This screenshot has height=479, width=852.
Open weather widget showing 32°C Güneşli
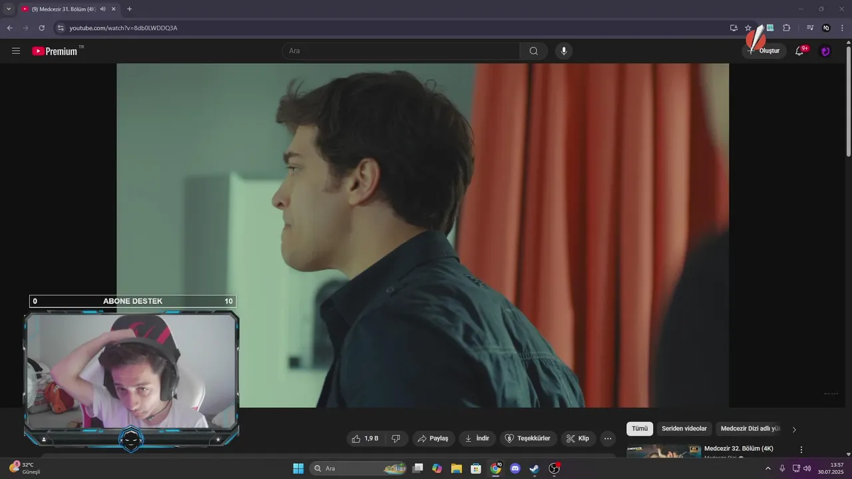pyautogui.click(x=25, y=468)
